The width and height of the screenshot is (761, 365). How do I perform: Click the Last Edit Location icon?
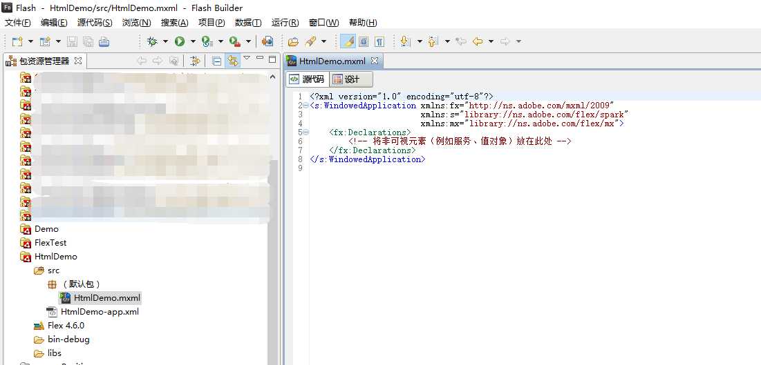click(461, 41)
